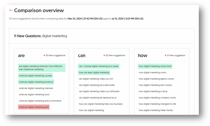The width and height of the screenshot is (210, 126).
Task: Click the 'can' card heading
Action: (82, 56)
